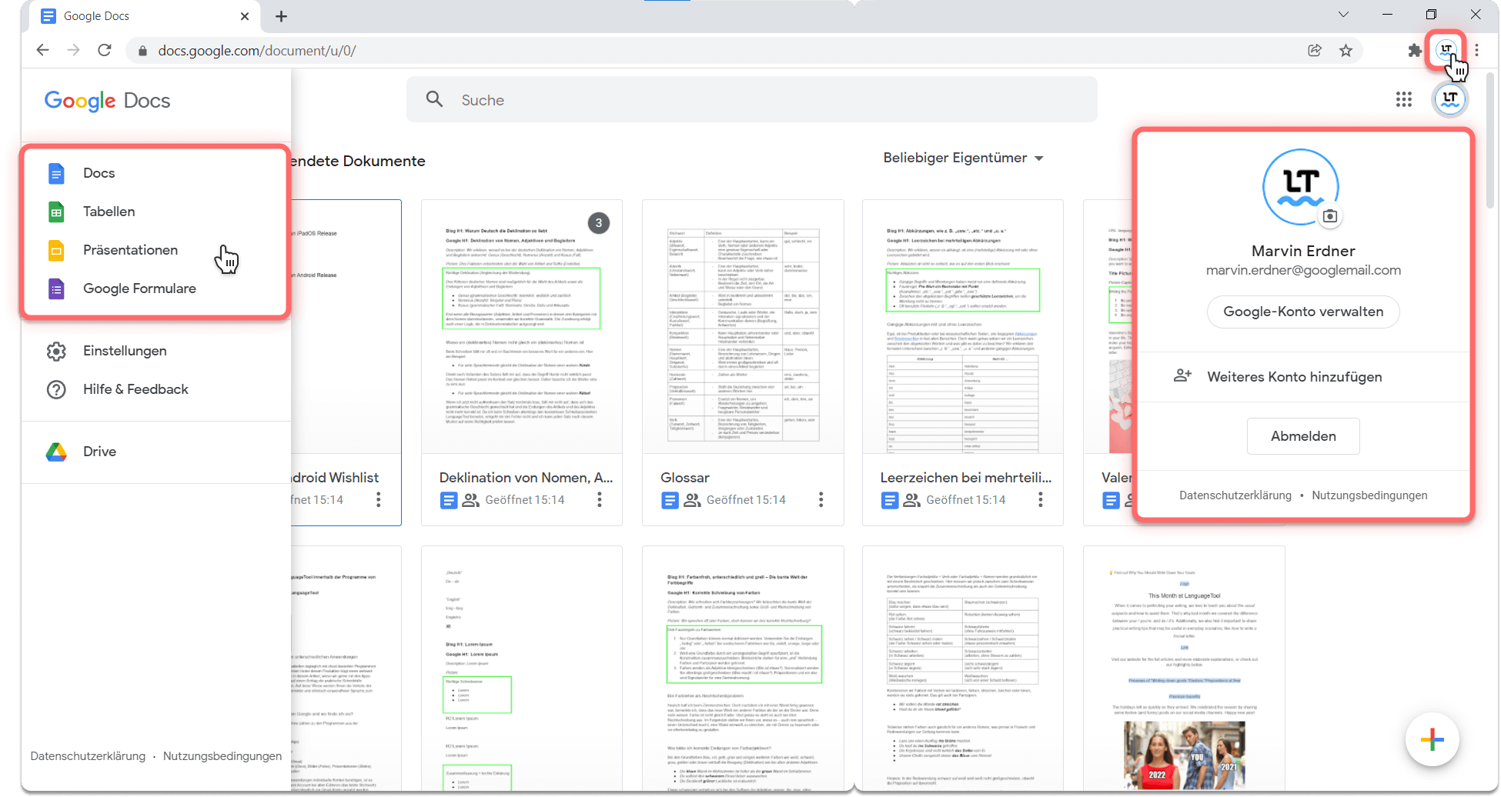
Task: Click Google-Konto verwalten button
Action: pos(1303,312)
